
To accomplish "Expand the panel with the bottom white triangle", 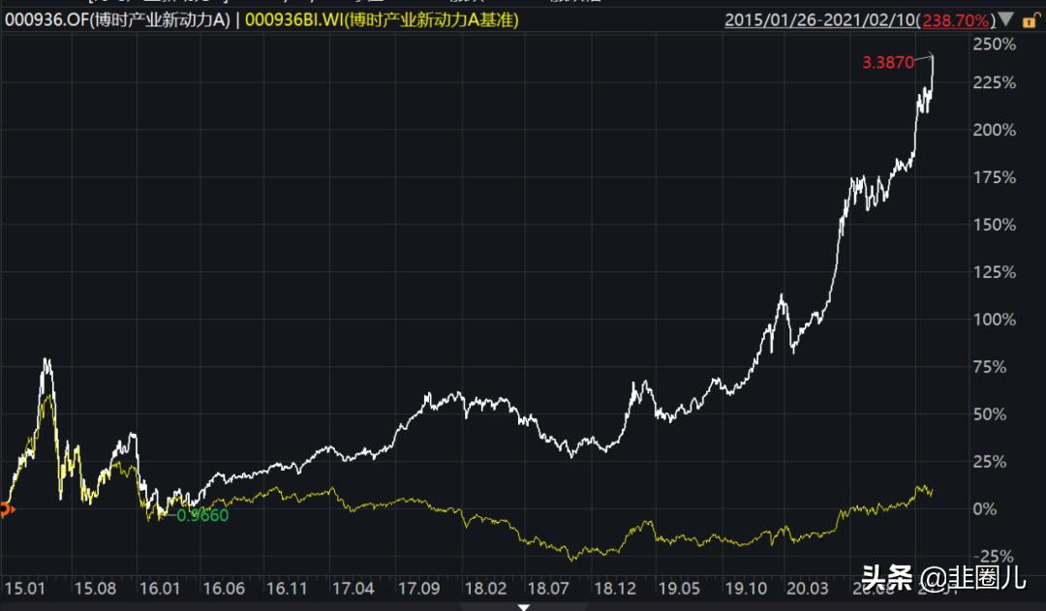I will [524, 607].
